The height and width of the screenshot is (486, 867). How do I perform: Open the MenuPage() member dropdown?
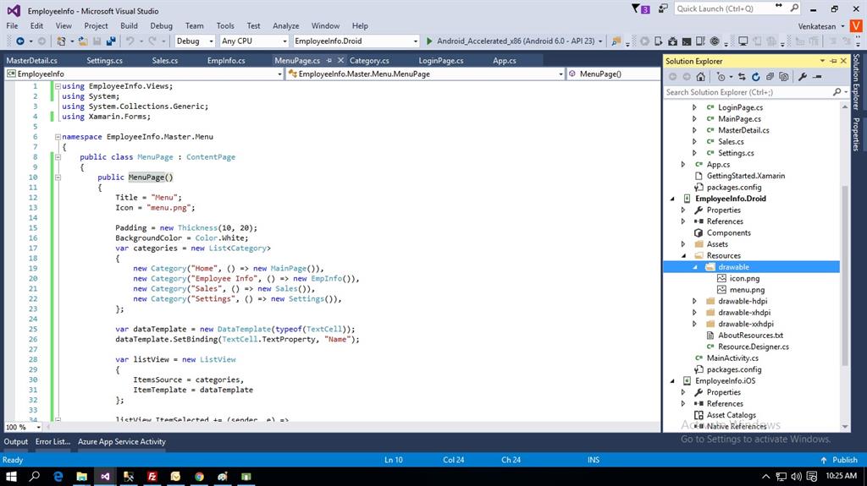614,74
